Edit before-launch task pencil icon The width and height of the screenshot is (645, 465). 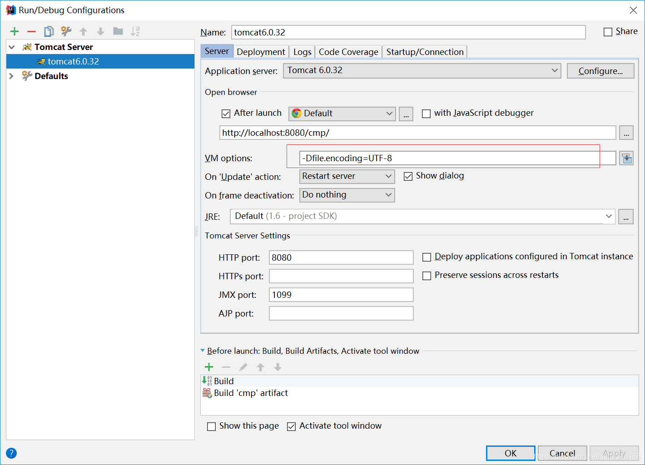pyautogui.click(x=243, y=367)
